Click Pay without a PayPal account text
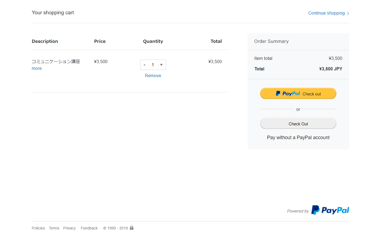Screen dimensions: 367x237 click(298, 138)
